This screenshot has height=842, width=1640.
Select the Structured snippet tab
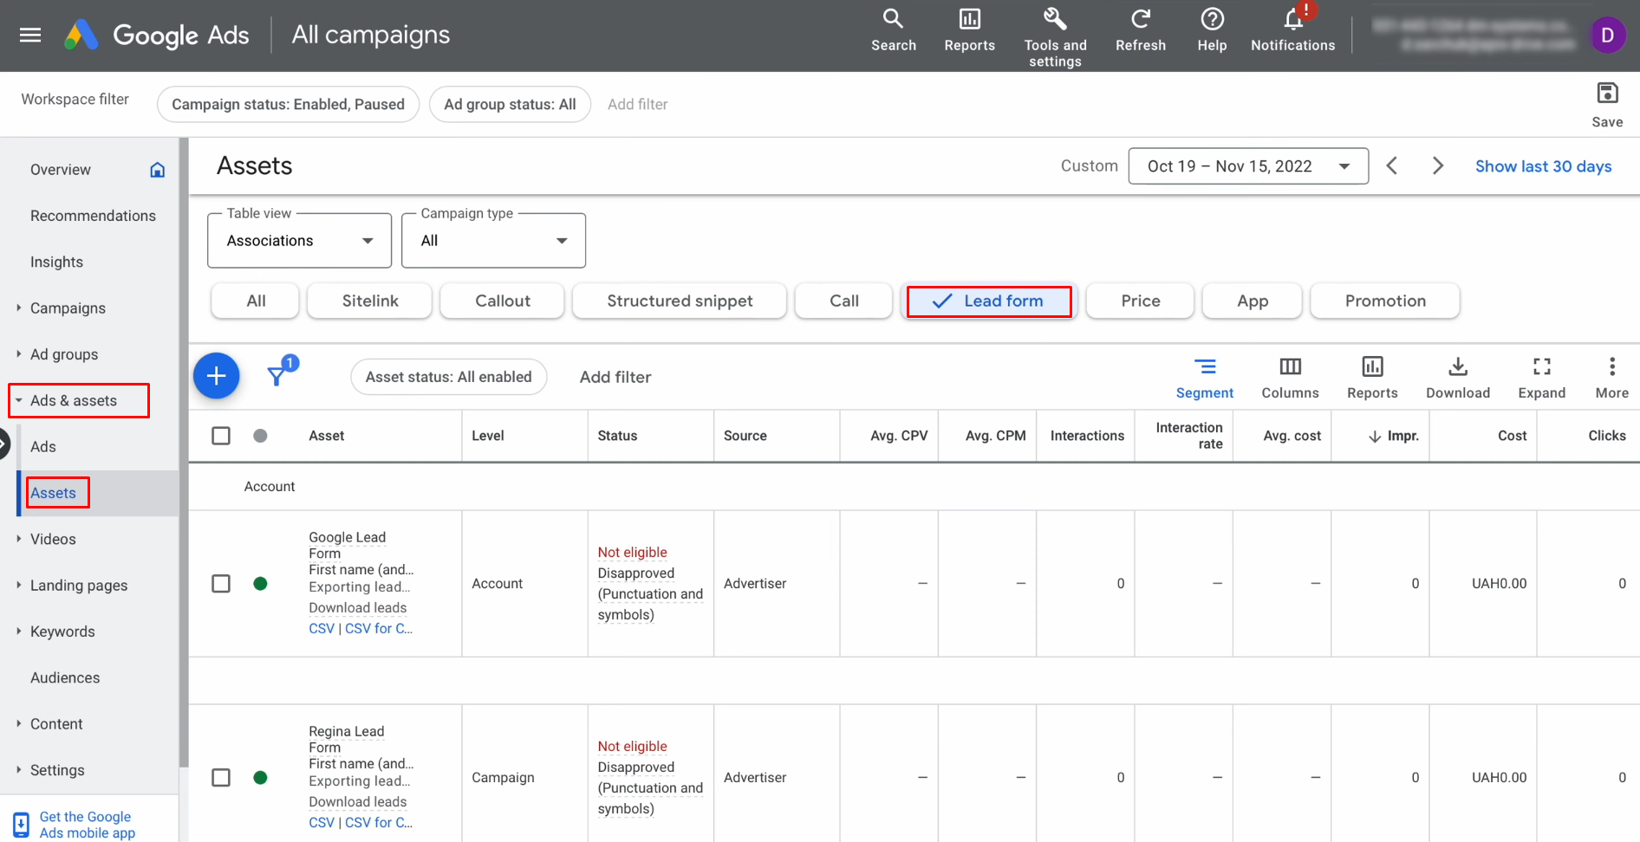[680, 301]
